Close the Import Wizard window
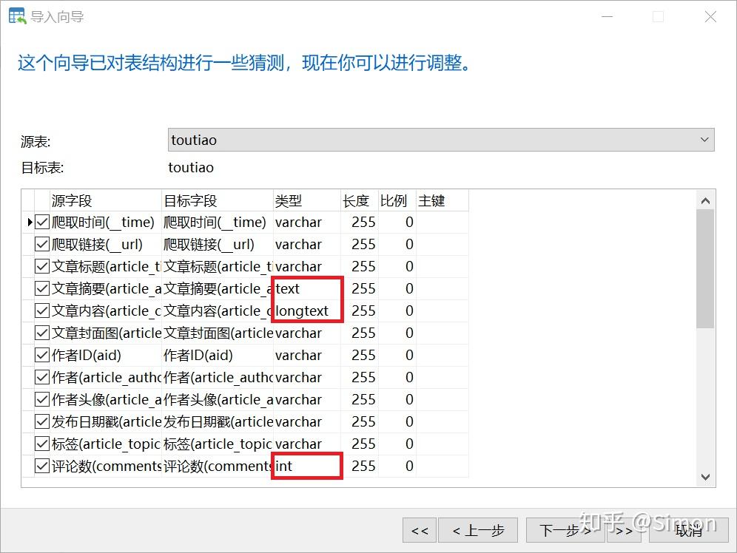This screenshot has width=737, height=553. click(710, 17)
